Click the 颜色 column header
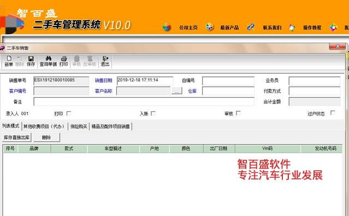This screenshot has width=349, height=216. pos(186,149)
